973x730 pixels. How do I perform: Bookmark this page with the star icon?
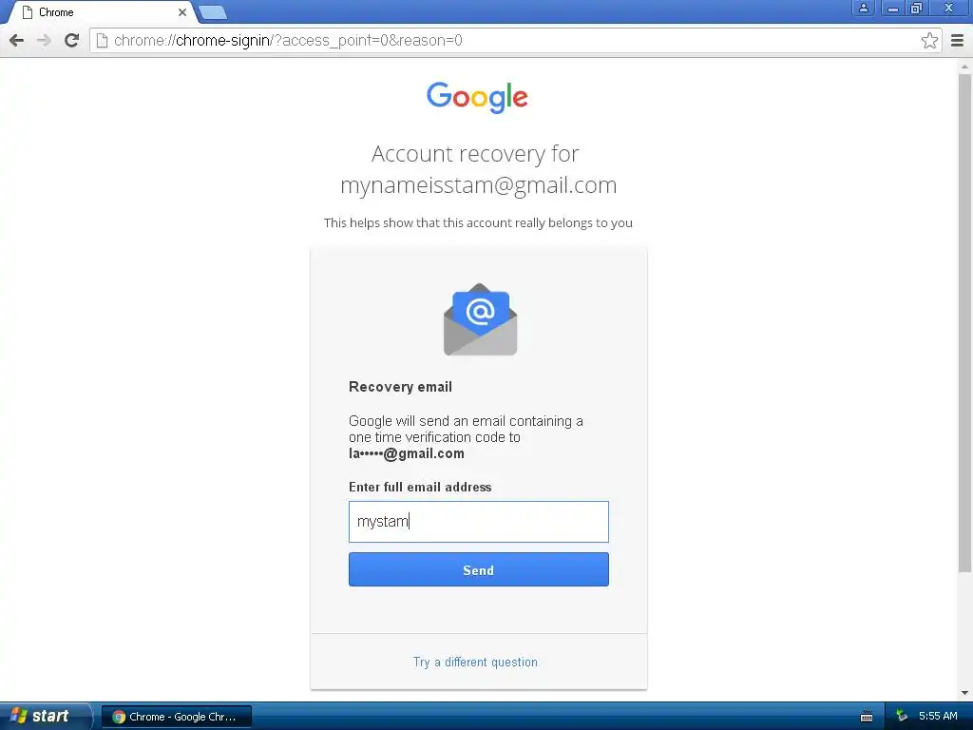tap(929, 40)
